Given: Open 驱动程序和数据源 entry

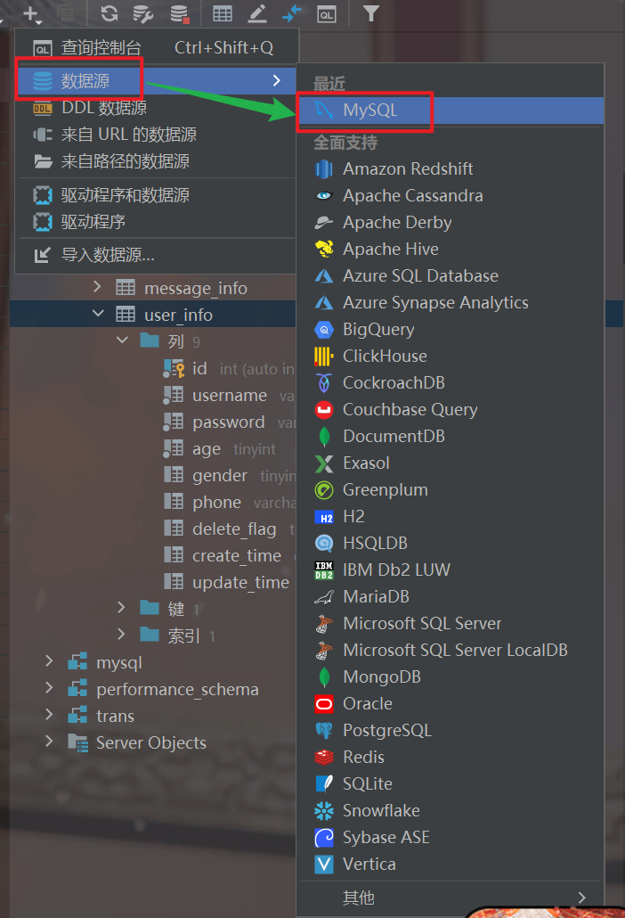Looking at the screenshot, I should point(157,195).
